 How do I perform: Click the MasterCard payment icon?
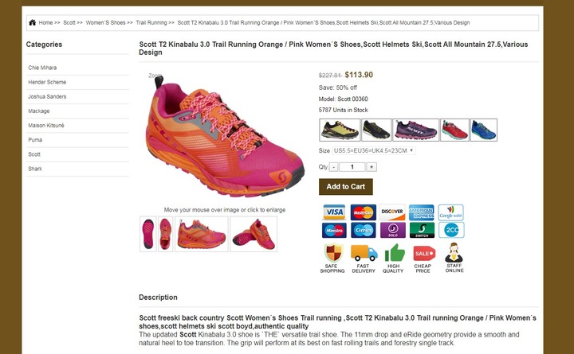[x=364, y=212]
